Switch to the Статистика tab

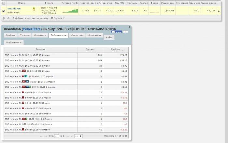[x=77, y=35]
